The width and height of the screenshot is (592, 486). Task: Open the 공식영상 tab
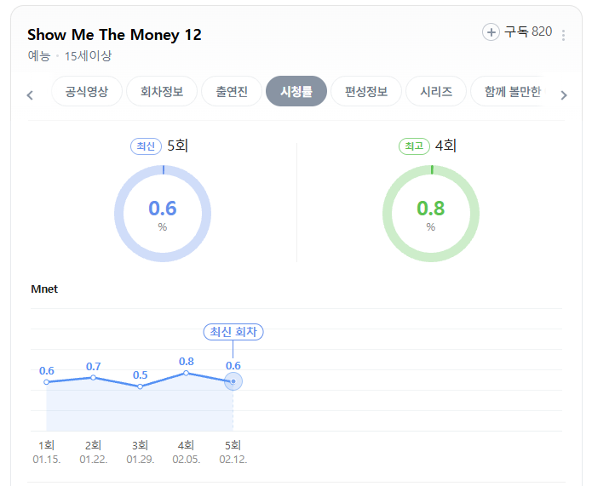pyautogui.click(x=87, y=92)
